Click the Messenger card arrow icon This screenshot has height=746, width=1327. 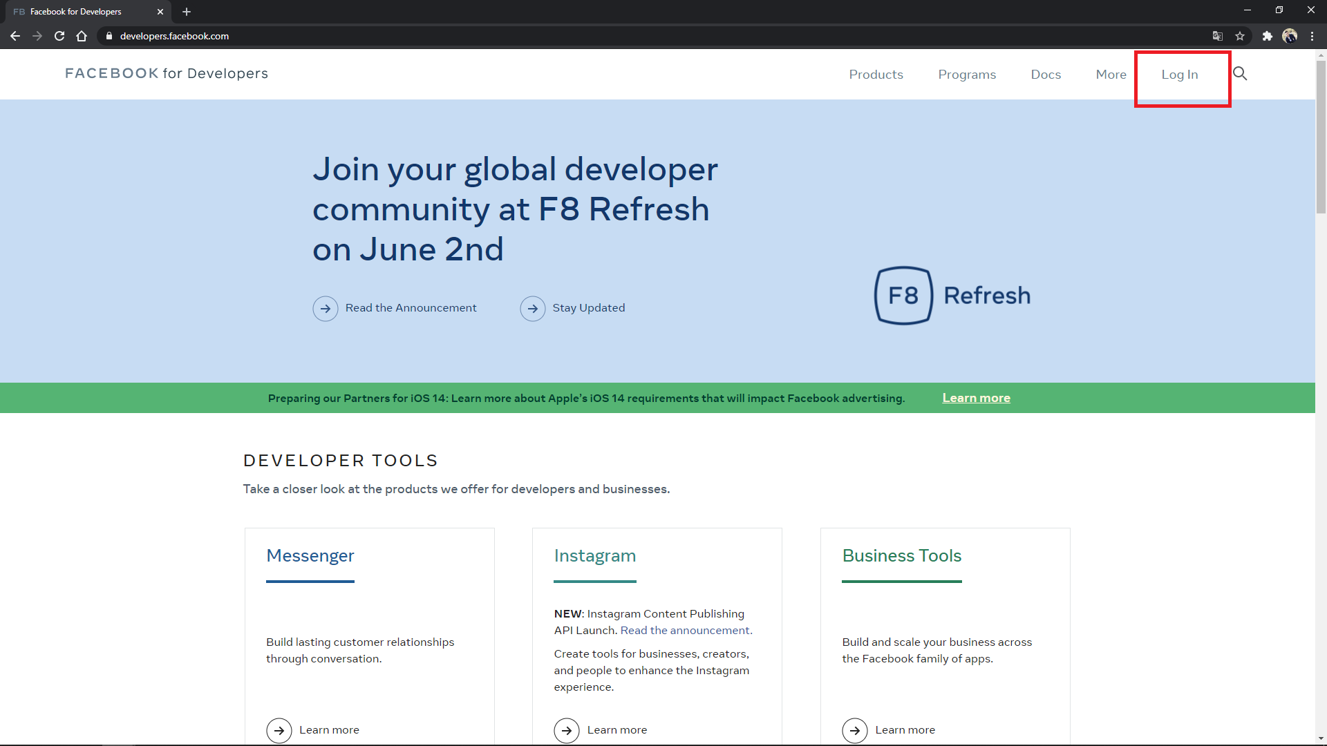click(279, 730)
